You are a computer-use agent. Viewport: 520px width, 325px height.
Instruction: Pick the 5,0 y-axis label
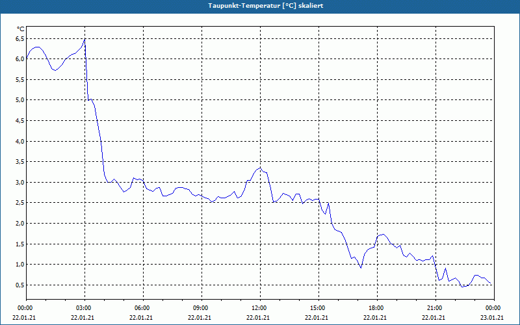pos(20,100)
